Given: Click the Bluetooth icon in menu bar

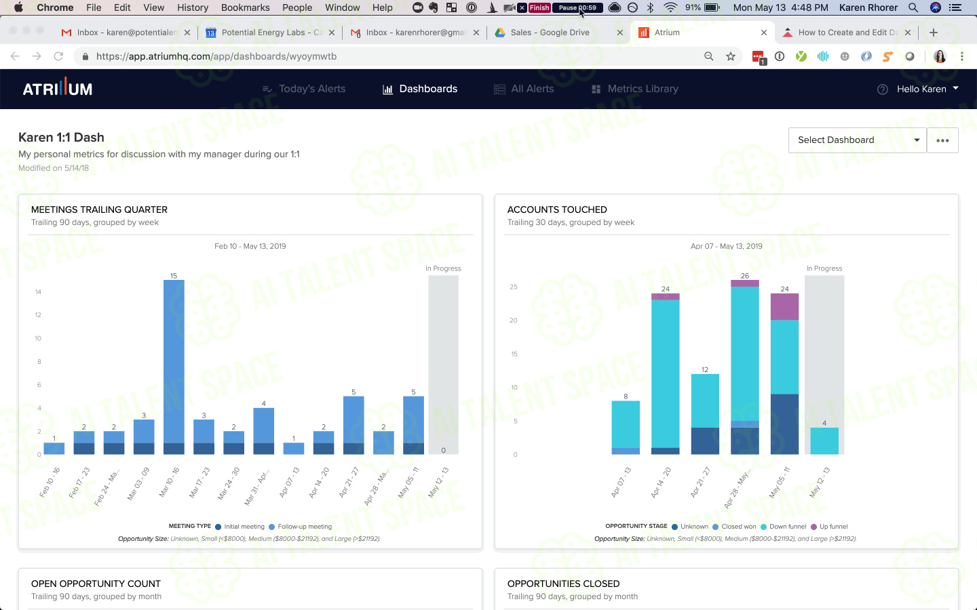Looking at the screenshot, I should coord(650,7).
